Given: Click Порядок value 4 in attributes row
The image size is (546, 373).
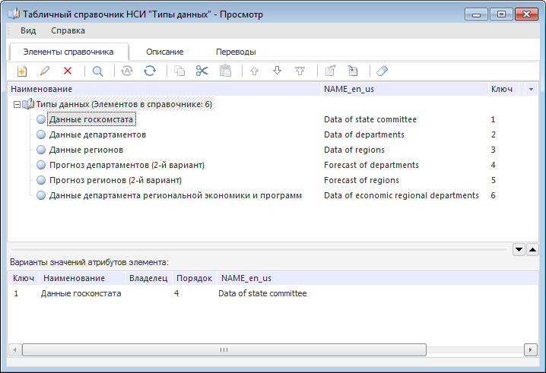Looking at the screenshot, I should (176, 293).
